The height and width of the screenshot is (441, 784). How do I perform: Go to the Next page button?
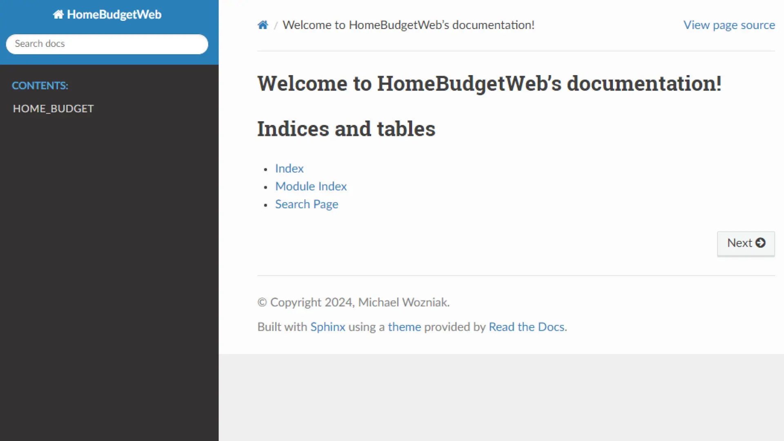[x=746, y=243]
